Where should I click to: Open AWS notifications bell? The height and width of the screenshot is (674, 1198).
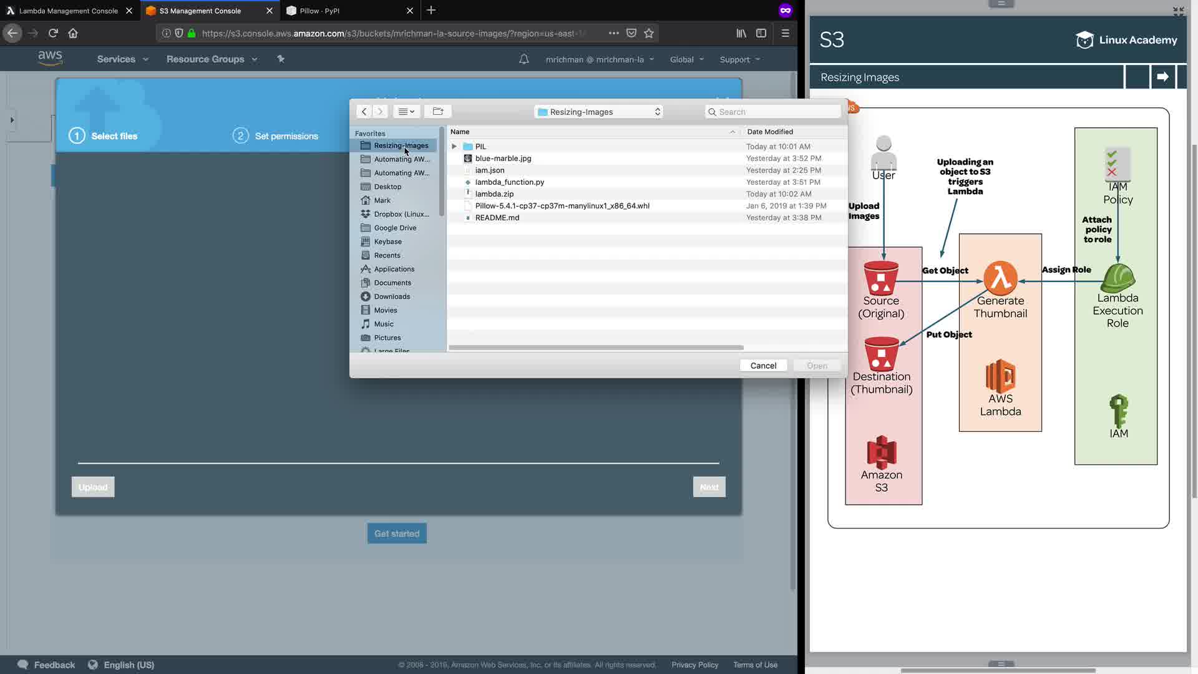[x=524, y=59]
